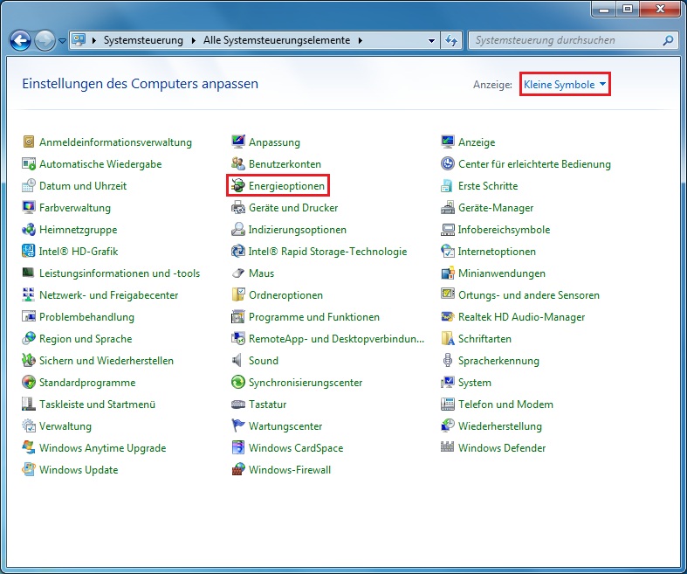Screen dimensions: 687x574
Task: Open Taskleiste und Startmenü link
Action: click(97, 405)
